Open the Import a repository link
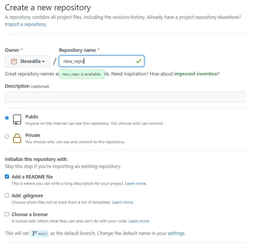Image resolution: width=253 pixels, height=244 pixels. tap(25, 24)
